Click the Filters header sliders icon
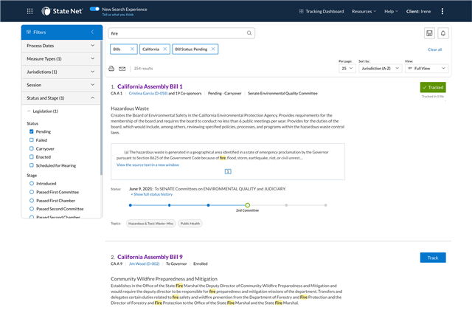Viewport: 472px width, 310px height. coord(29,32)
